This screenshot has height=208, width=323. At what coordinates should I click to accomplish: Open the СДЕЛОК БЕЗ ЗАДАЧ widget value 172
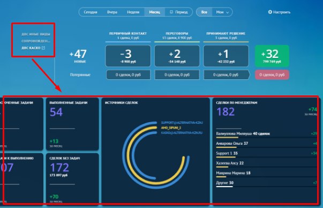59,167
